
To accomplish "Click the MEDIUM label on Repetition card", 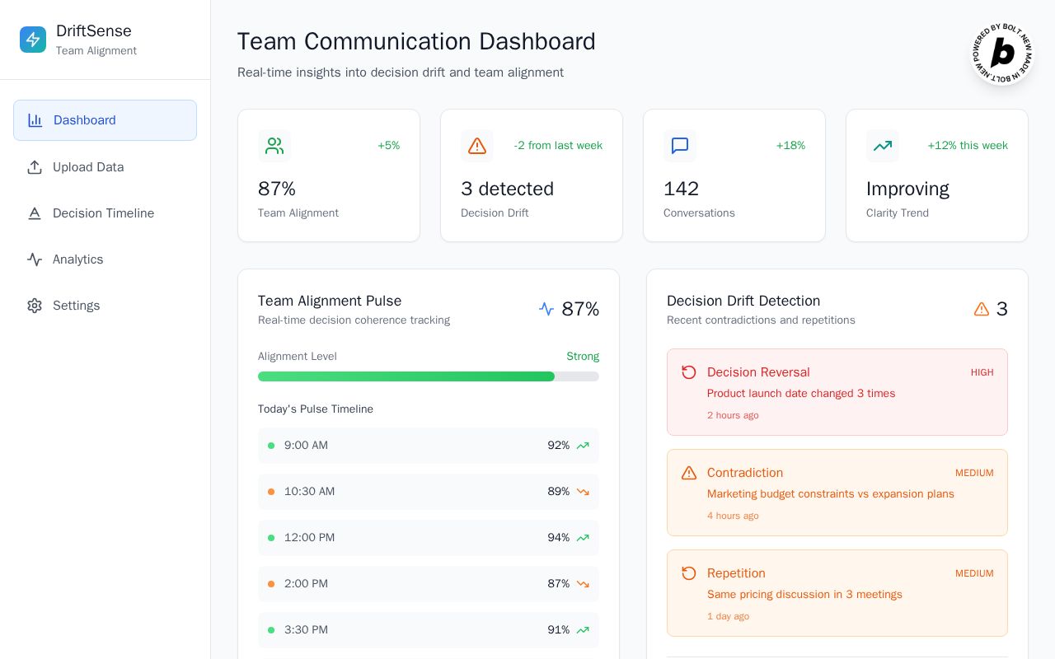I will tap(974, 573).
